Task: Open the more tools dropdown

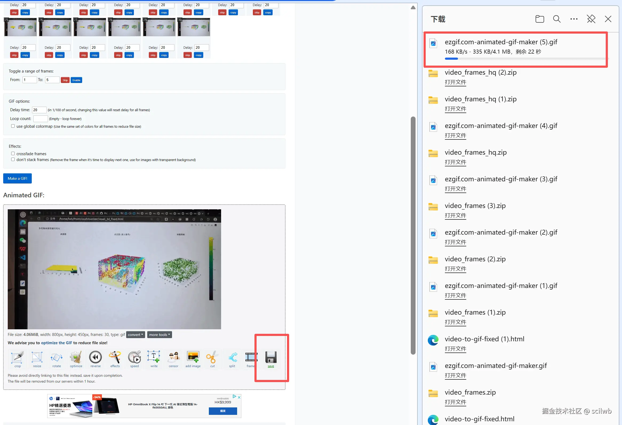Action: 160,335
